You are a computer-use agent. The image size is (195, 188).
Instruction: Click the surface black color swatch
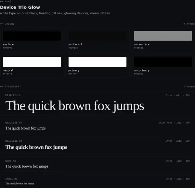32,36
